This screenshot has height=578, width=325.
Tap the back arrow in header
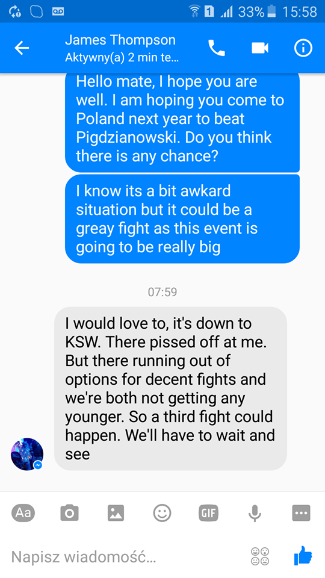22,48
